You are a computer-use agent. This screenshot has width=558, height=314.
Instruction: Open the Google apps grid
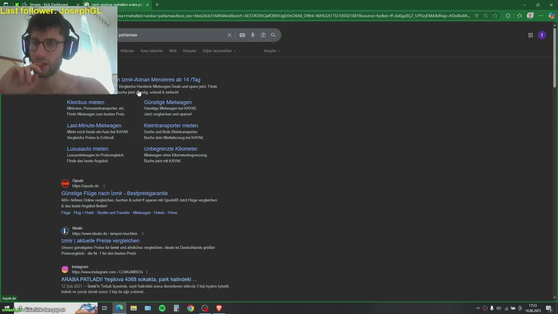[531, 35]
